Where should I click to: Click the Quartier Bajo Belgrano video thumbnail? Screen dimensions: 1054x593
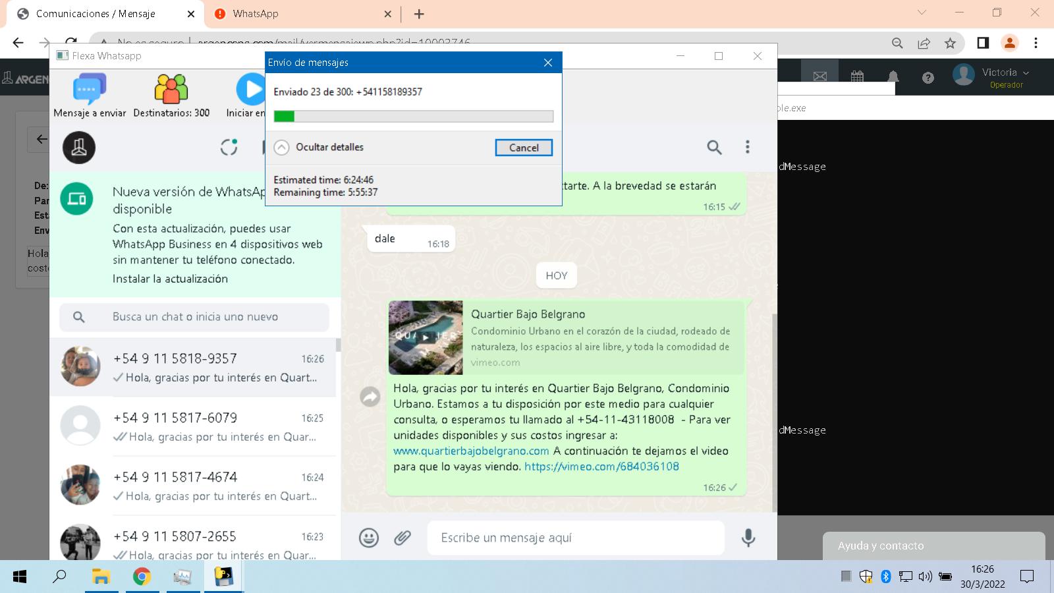[x=426, y=337]
